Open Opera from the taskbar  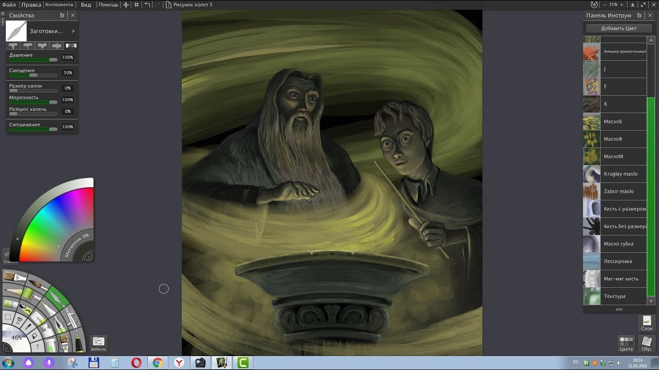pos(136,363)
